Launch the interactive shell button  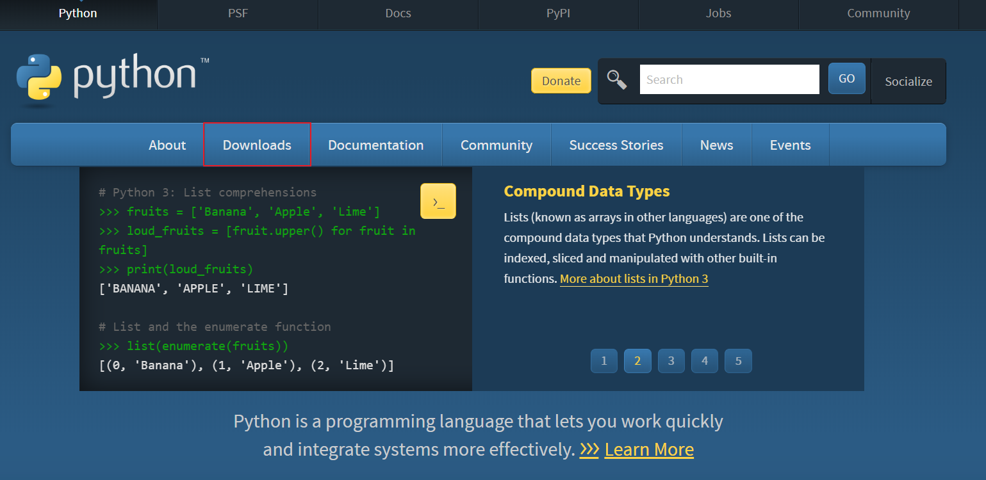click(x=438, y=201)
